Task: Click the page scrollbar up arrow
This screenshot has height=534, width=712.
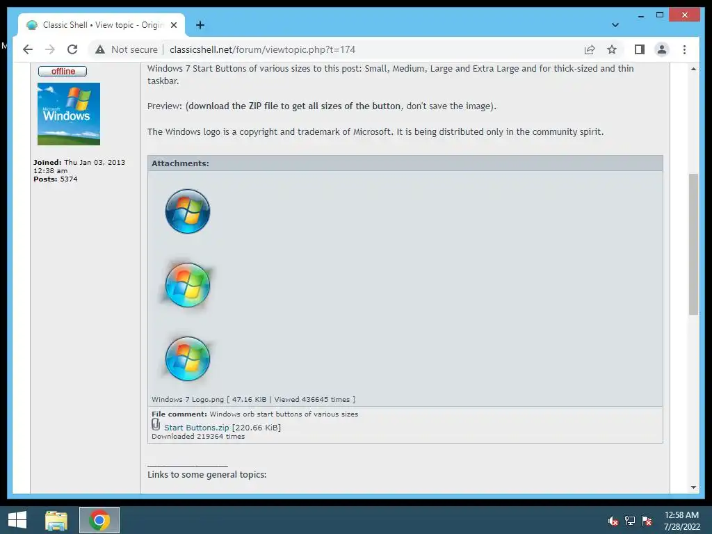Action: click(x=693, y=69)
